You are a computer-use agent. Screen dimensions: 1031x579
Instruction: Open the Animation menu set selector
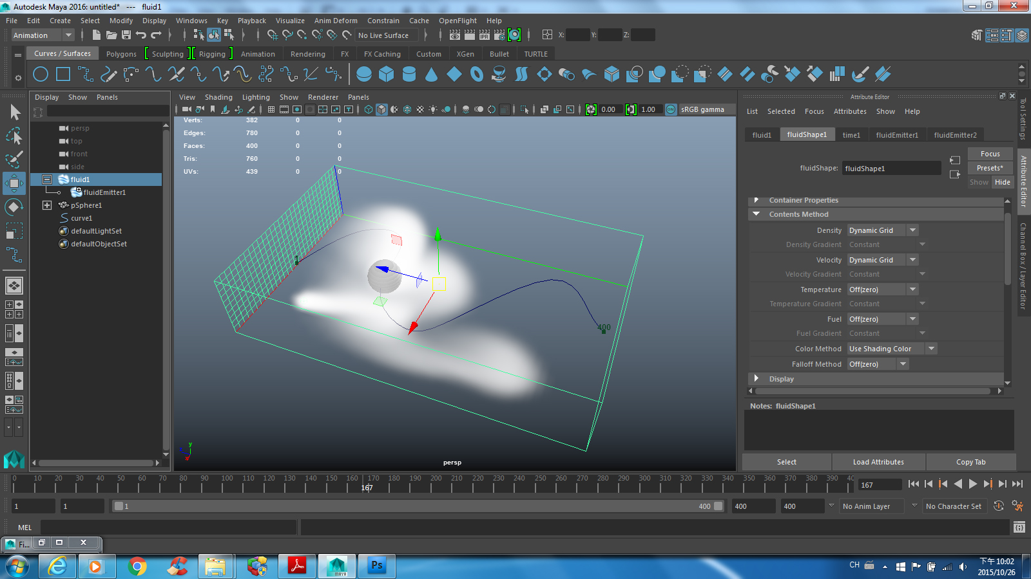[x=42, y=35]
